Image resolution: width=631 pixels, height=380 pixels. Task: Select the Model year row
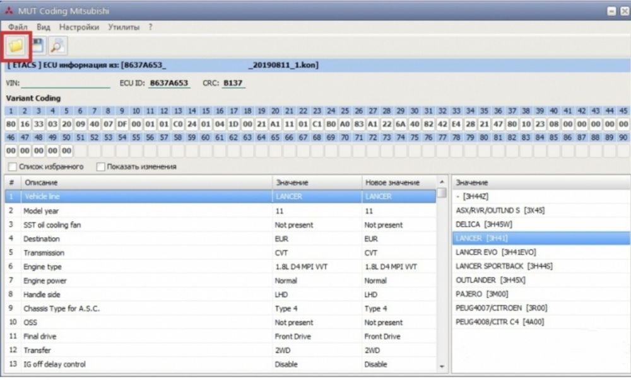pyautogui.click(x=220, y=211)
